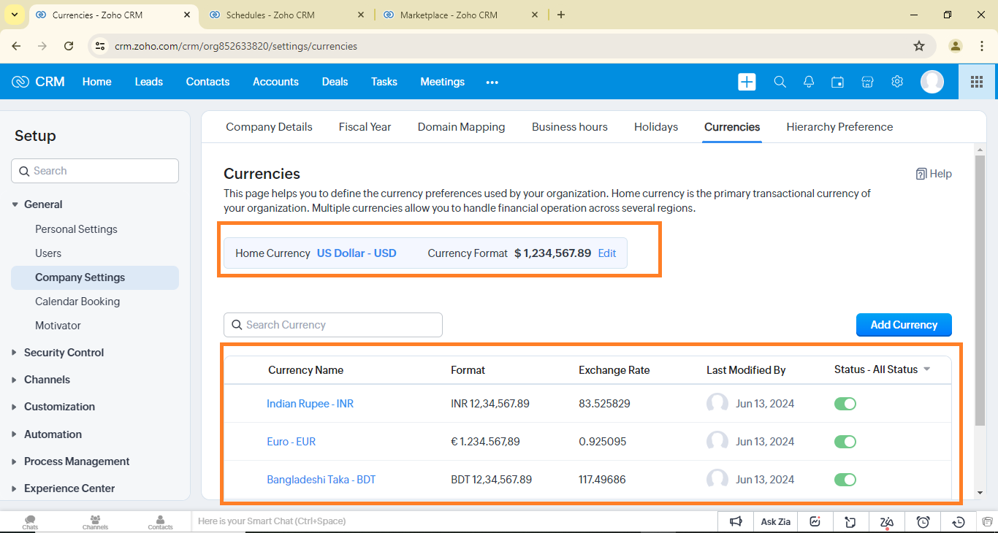
Task: Click the setup gear icon
Action: 897,82
